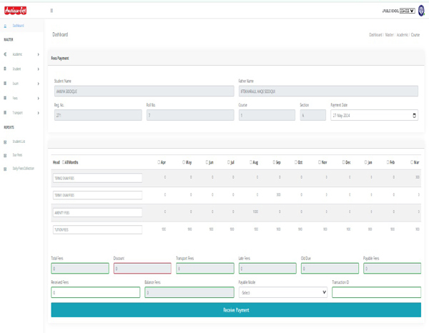Image resolution: width=429 pixels, height=333 pixels.
Task: Click the Due Fees report icon
Action: [x=5, y=155]
